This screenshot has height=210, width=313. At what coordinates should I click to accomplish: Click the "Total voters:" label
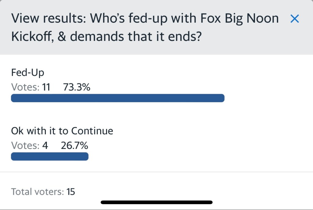click(x=38, y=192)
